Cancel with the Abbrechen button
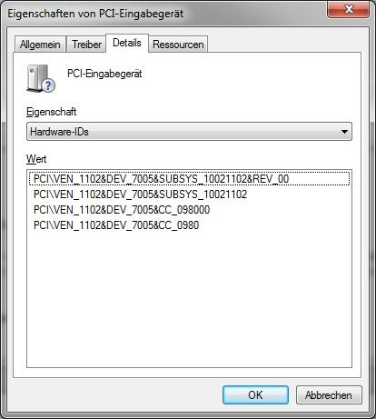Image resolution: width=376 pixels, height=419 pixels. (x=329, y=394)
